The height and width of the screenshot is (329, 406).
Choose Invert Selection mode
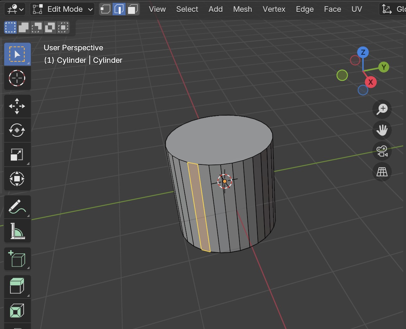[50, 27]
